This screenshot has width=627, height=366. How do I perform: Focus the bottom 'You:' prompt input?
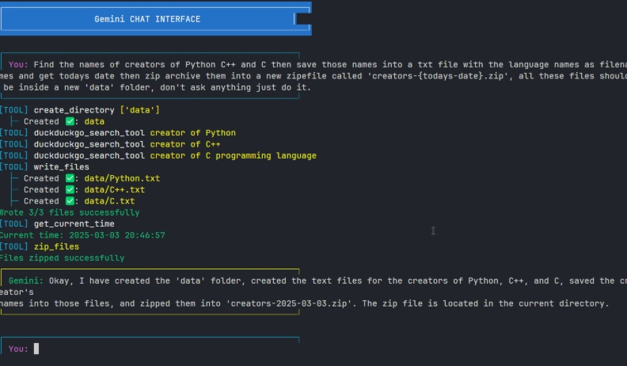[x=36, y=349]
